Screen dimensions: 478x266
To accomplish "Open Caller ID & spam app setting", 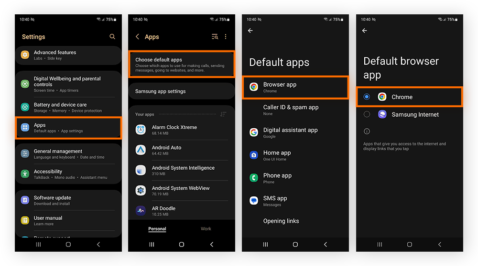I will 295,110.
